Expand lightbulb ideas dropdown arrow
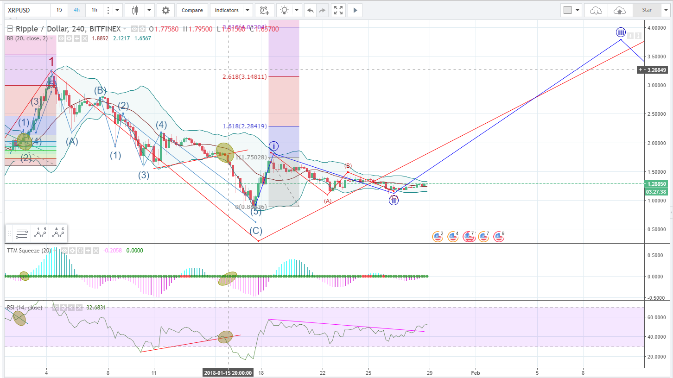This screenshot has width=673, height=378. (x=297, y=10)
